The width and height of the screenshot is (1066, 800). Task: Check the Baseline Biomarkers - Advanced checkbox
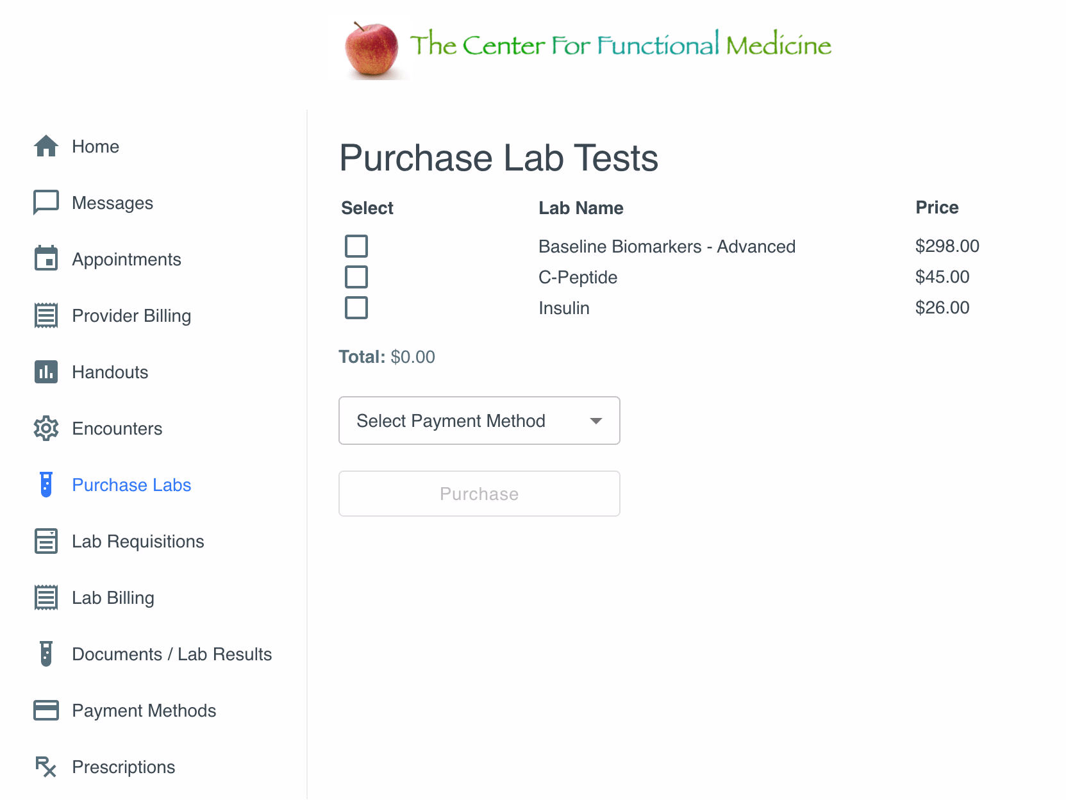pyautogui.click(x=356, y=246)
